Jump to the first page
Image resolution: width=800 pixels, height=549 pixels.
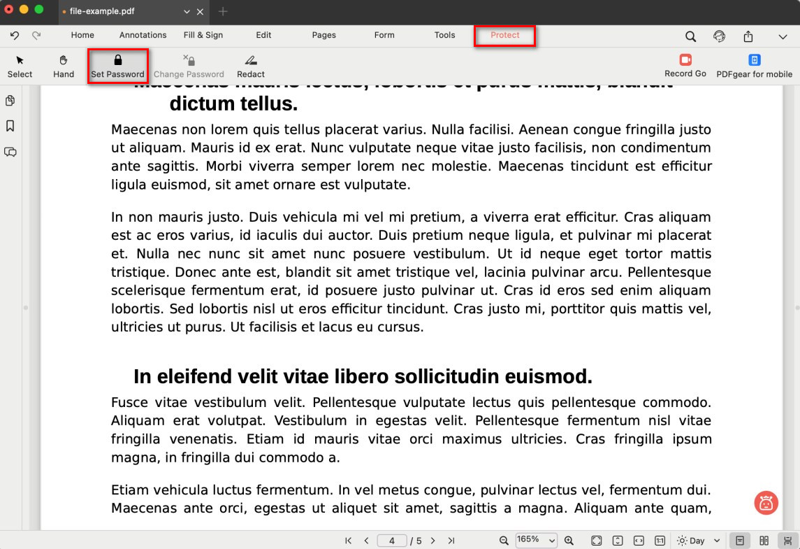pos(348,541)
